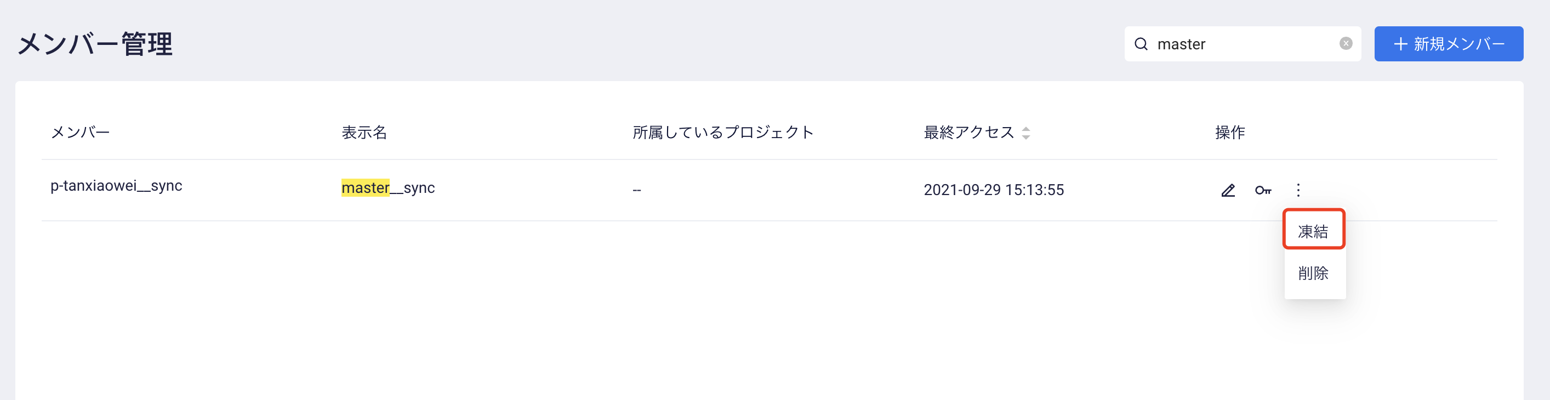The height and width of the screenshot is (400, 1550).
Task: Click into the master search input field
Action: point(1243,44)
